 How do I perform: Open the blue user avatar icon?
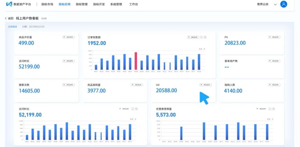(x=284, y=4)
